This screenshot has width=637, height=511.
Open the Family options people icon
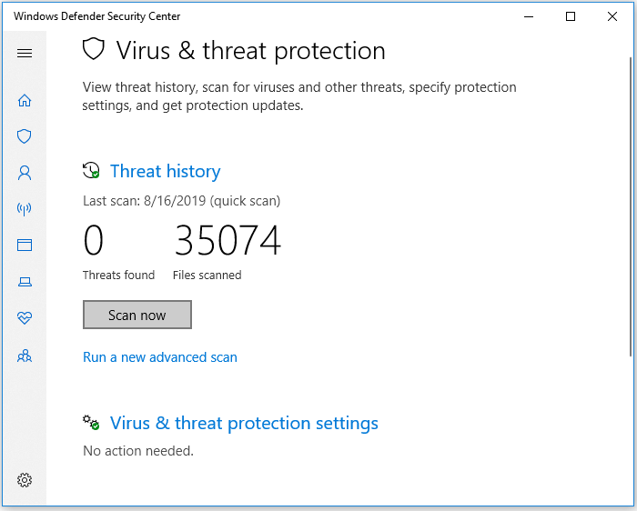25,356
